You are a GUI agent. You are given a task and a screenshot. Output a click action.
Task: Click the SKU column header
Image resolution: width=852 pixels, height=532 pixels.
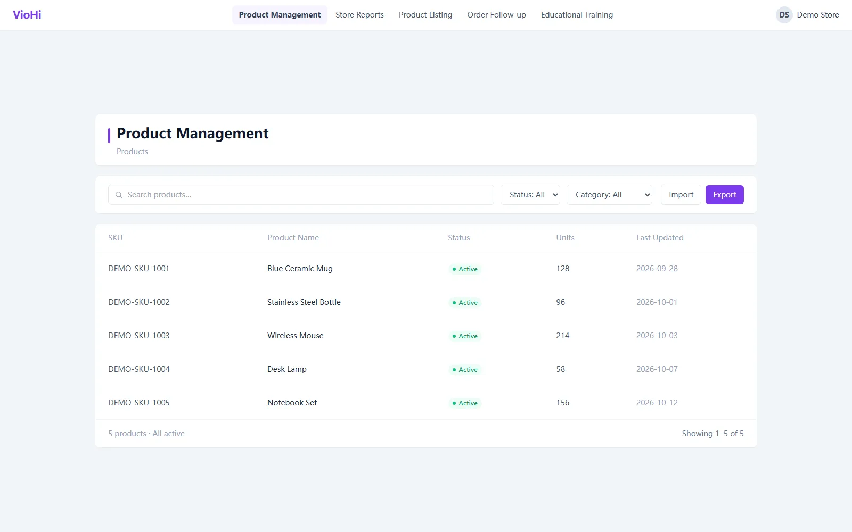click(x=116, y=238)
